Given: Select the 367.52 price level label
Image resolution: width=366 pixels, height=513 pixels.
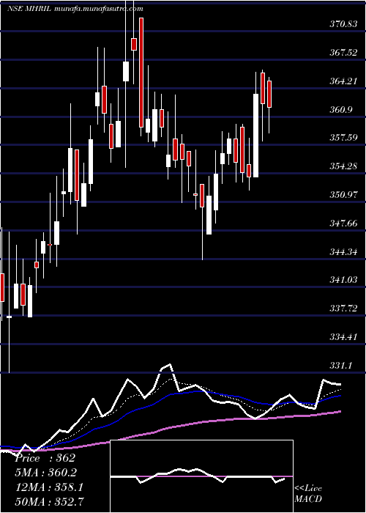Looking at the screenshot, I should click(343, 52).
